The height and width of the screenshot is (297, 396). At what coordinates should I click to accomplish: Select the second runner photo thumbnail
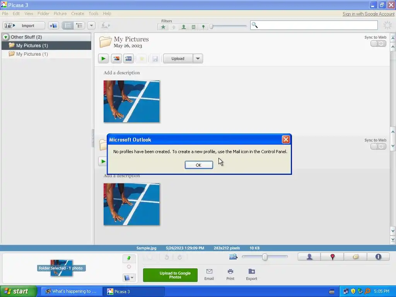click(x=131, y=204)
